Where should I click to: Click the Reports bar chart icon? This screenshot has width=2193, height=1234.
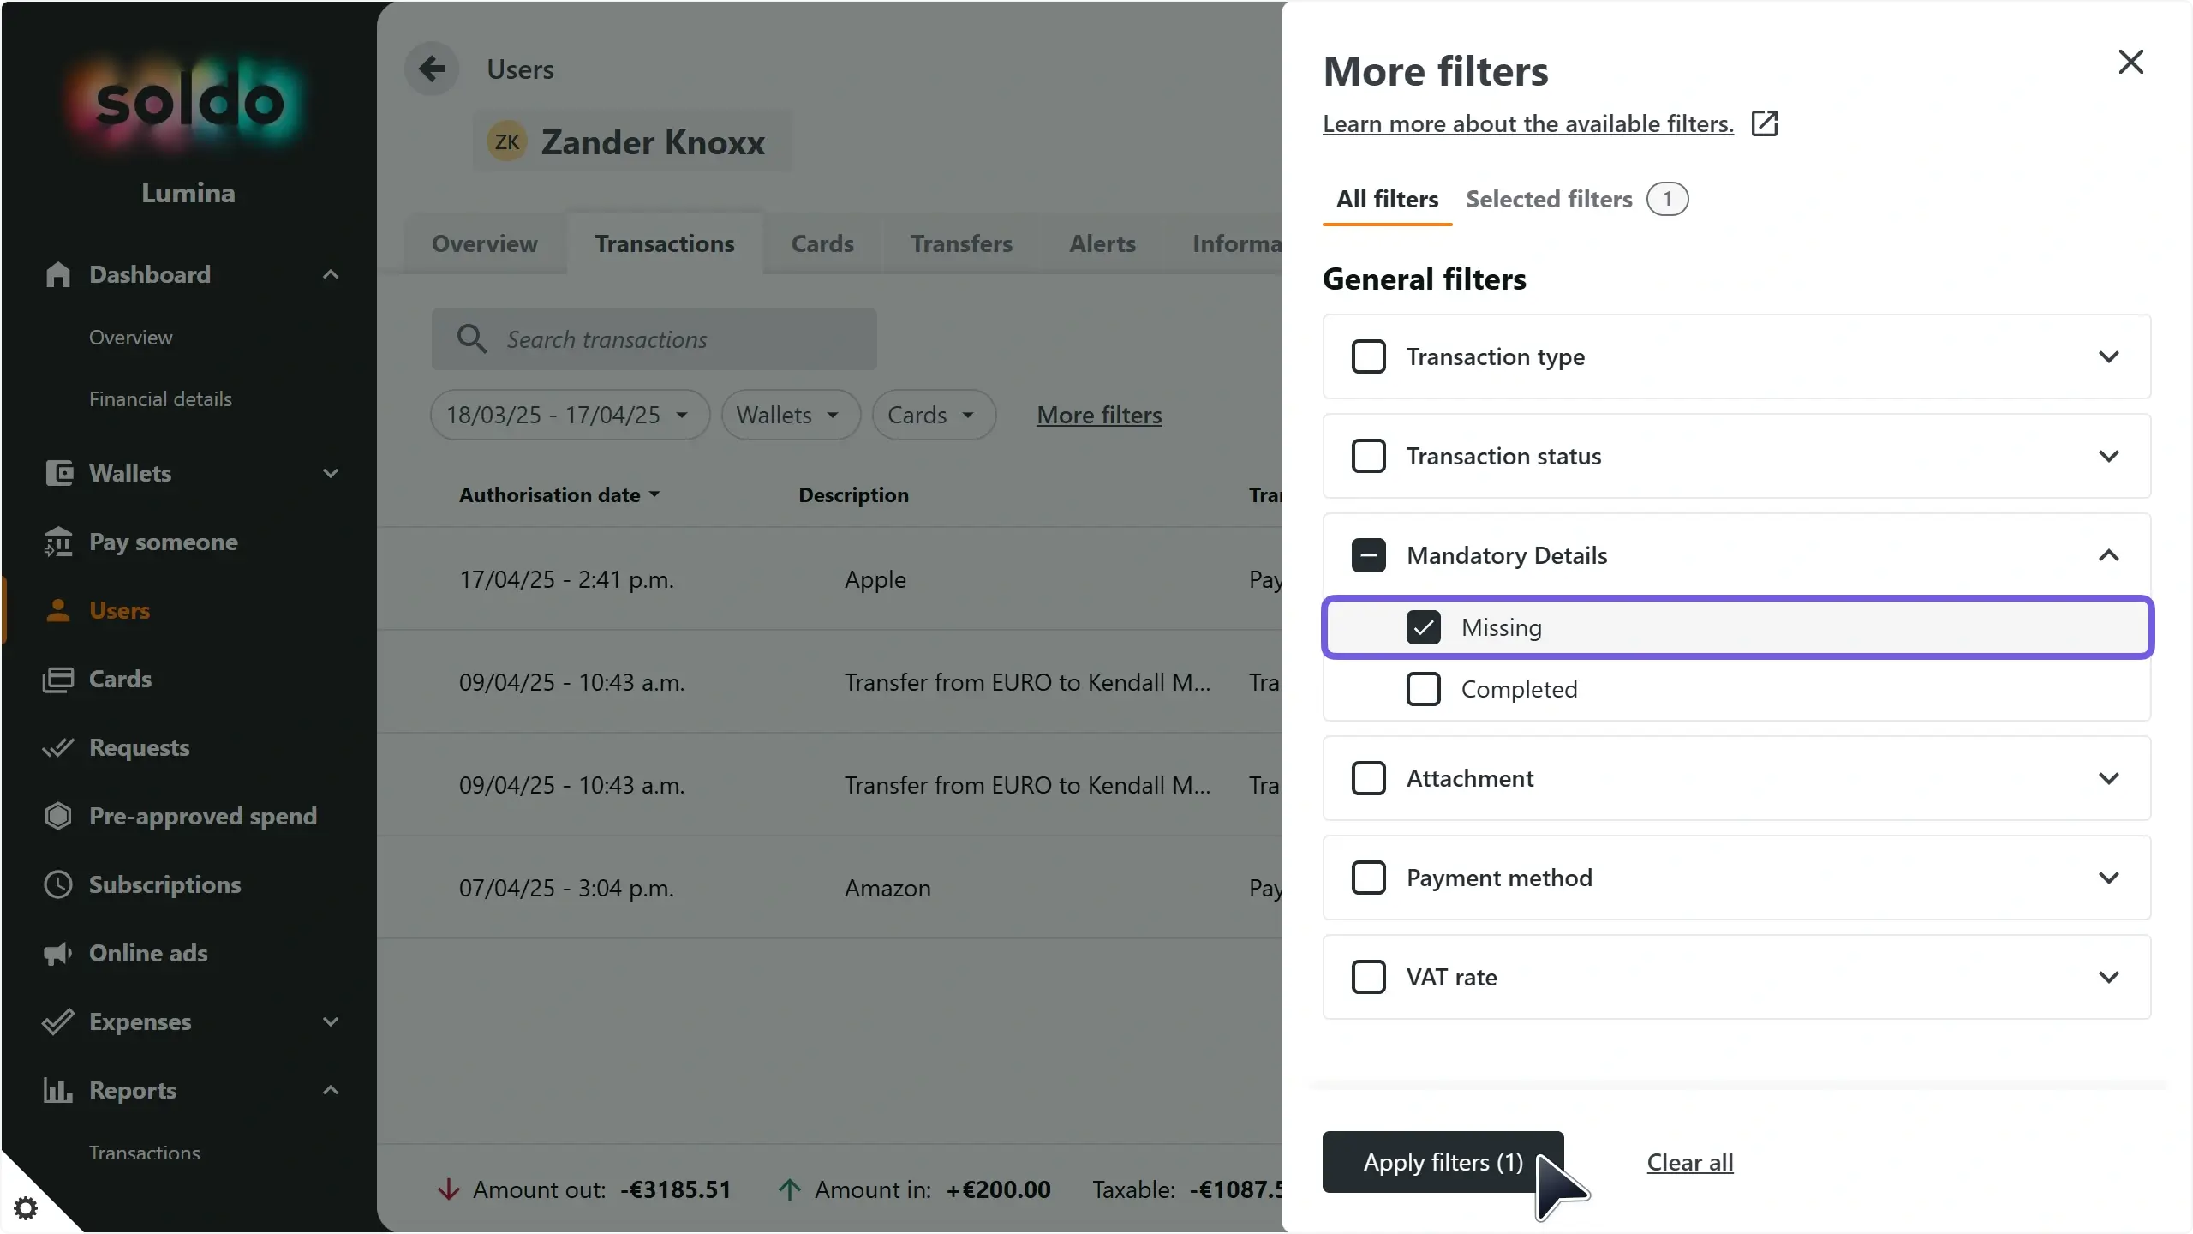pos(58,1090)
